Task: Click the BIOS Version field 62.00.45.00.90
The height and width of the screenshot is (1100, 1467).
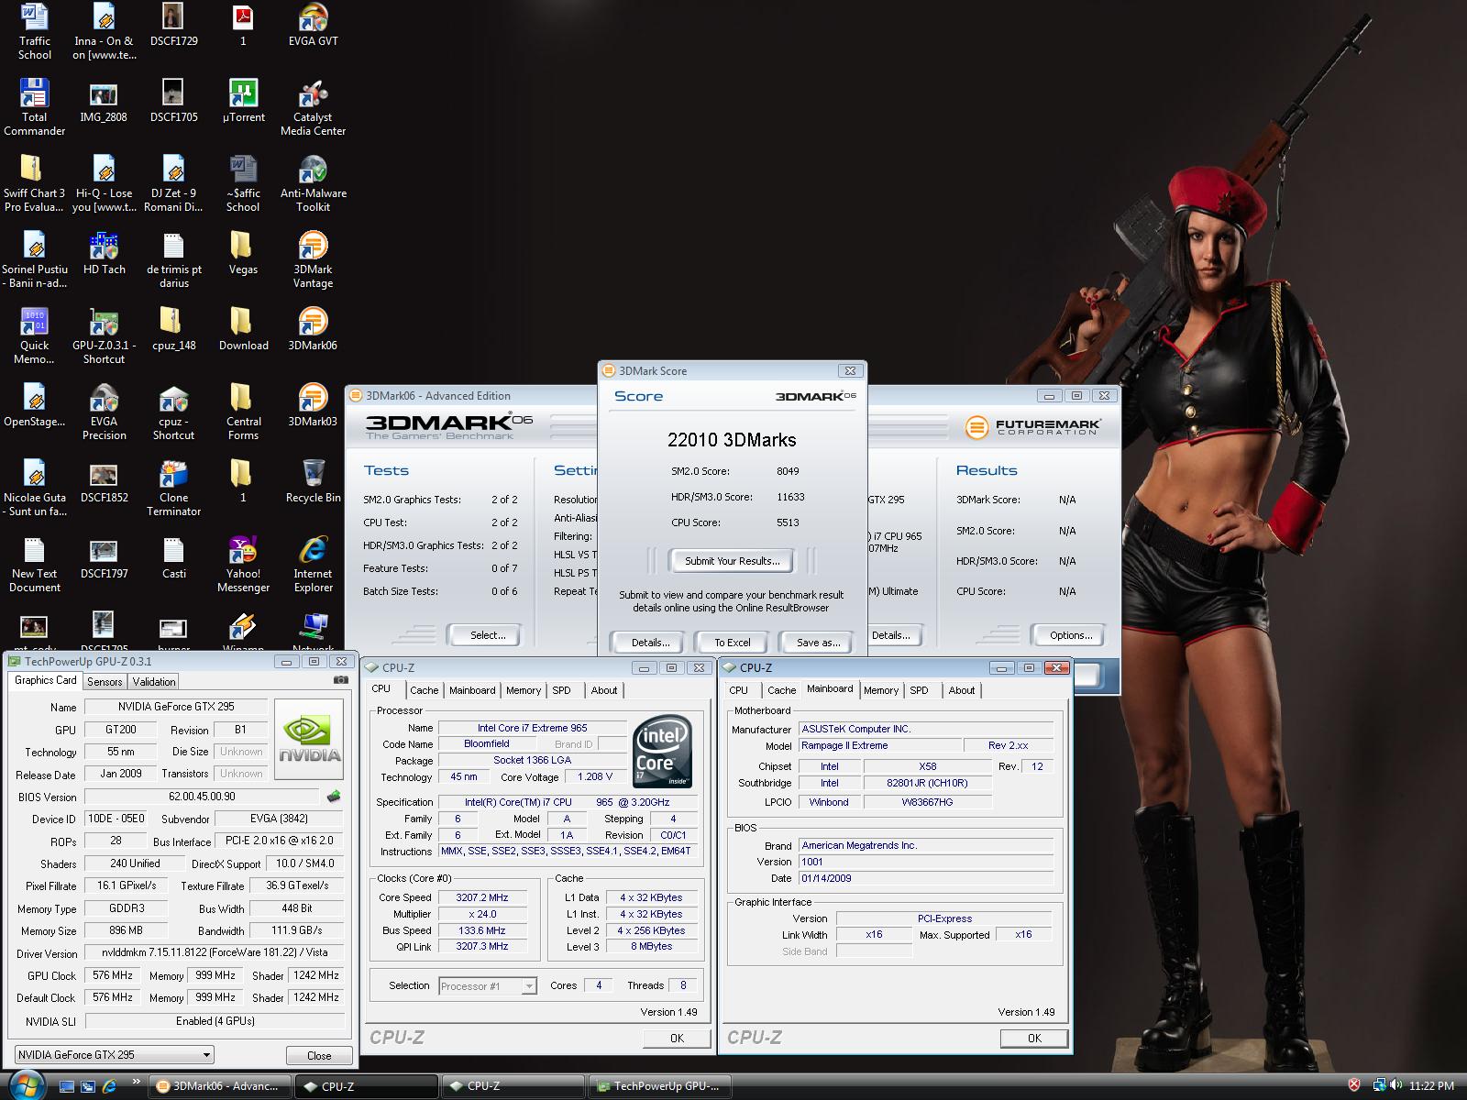Action: click(x=202, y=797)
